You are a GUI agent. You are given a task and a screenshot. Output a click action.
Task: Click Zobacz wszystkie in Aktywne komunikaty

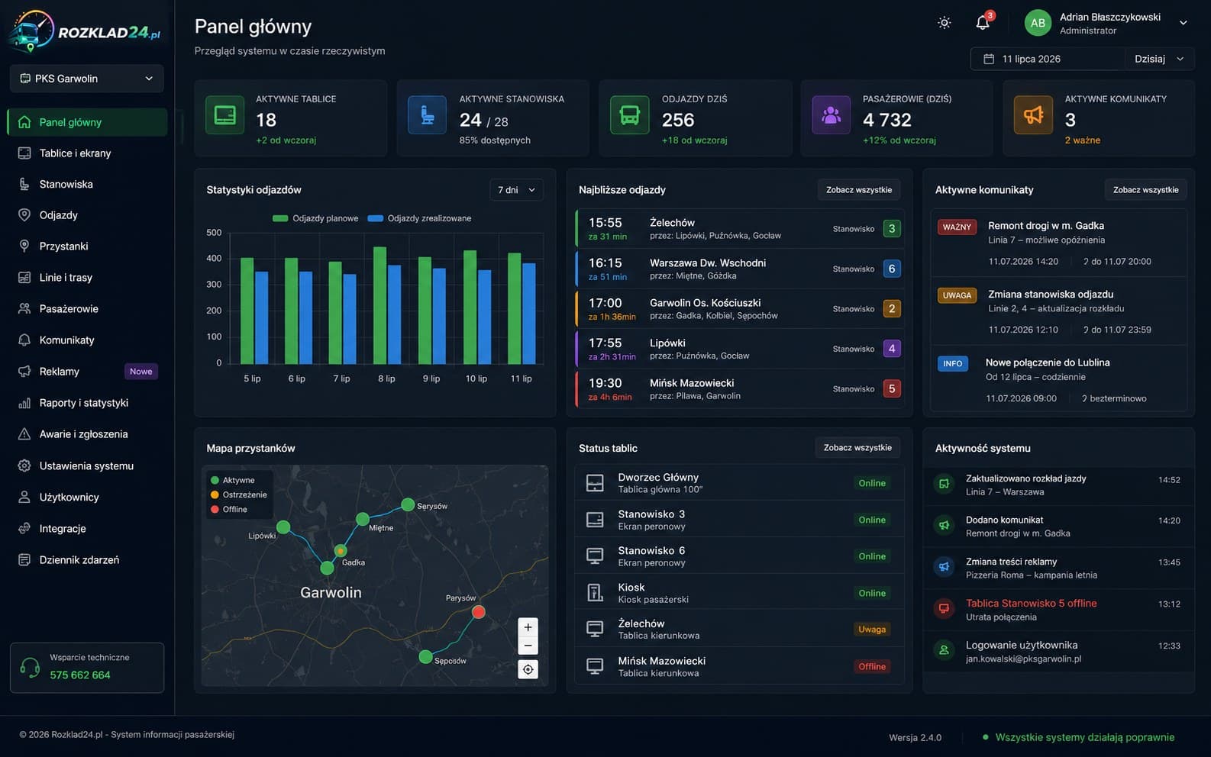(1145, 190)
